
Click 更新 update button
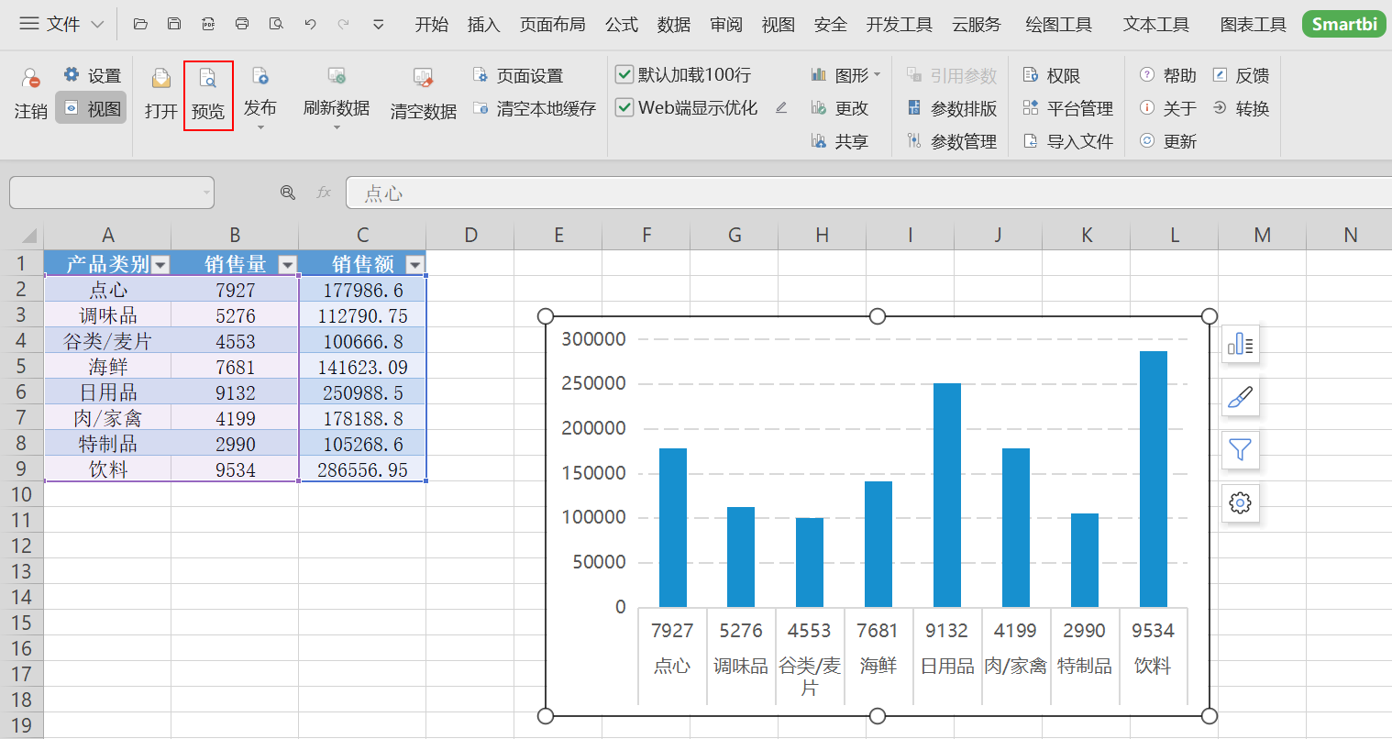(1167, 141)
